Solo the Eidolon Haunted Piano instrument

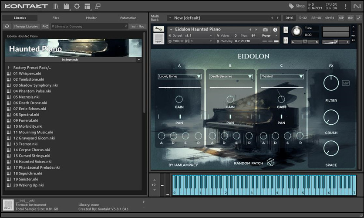(286, 30)
